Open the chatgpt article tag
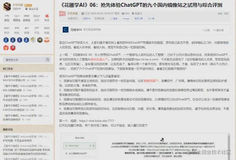This screenshot has height=160, width=236. coord(126,19)
